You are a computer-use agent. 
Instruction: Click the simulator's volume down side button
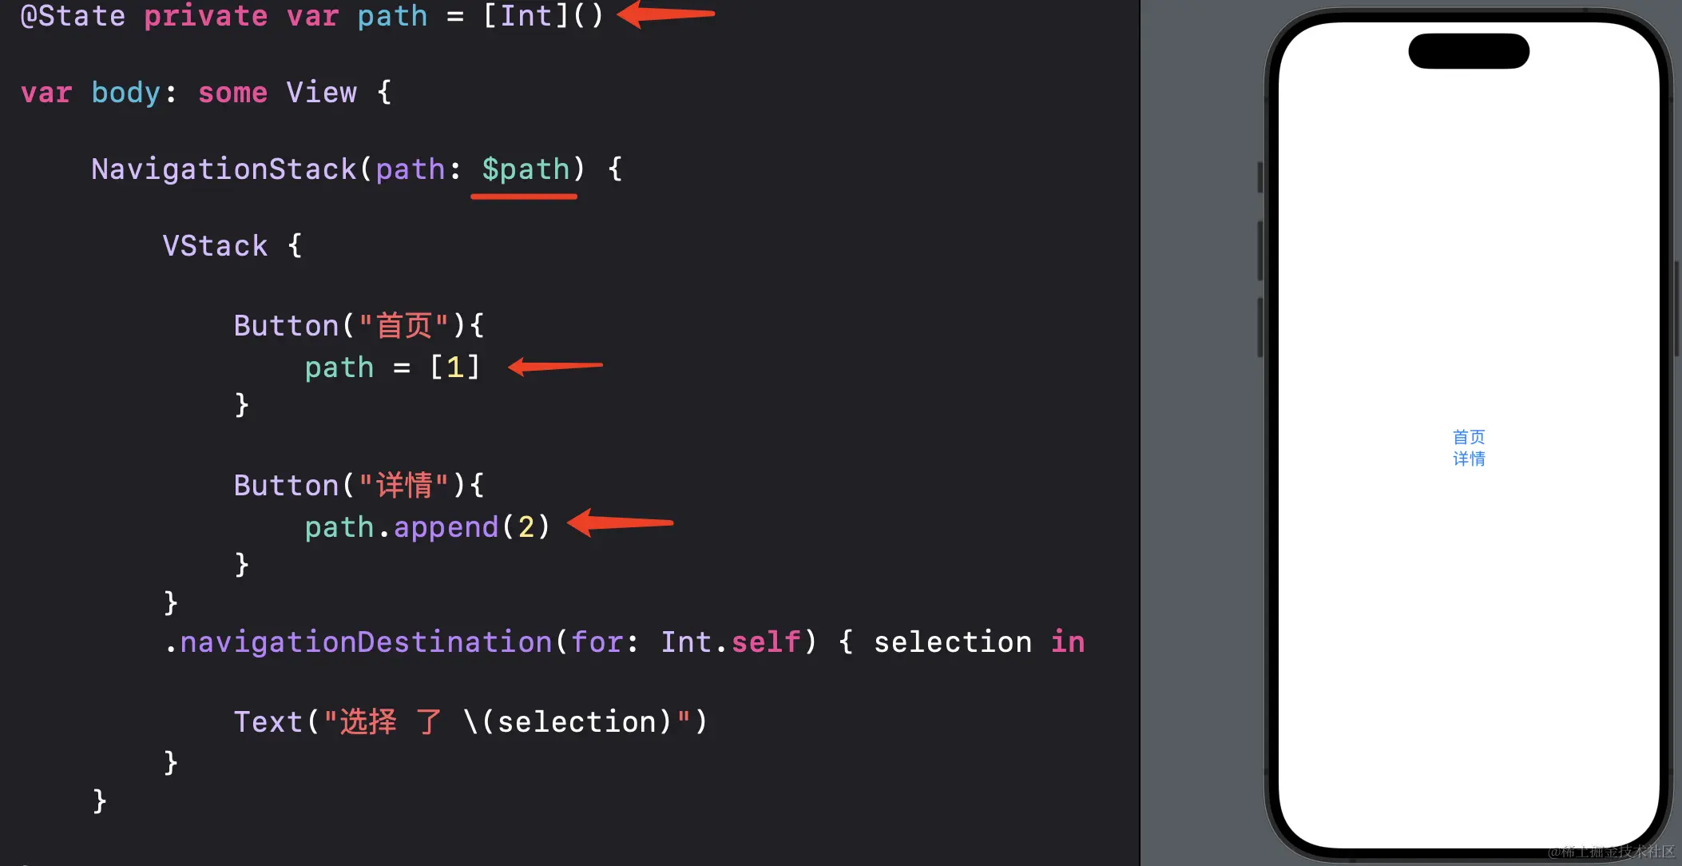[1260, 328]
